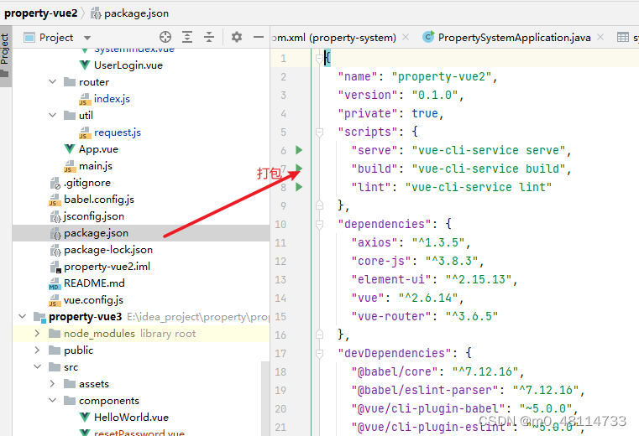Viewport: 639px width, 436px height.
Task: Select the .gitignore file
Action: tap(87, 183)
